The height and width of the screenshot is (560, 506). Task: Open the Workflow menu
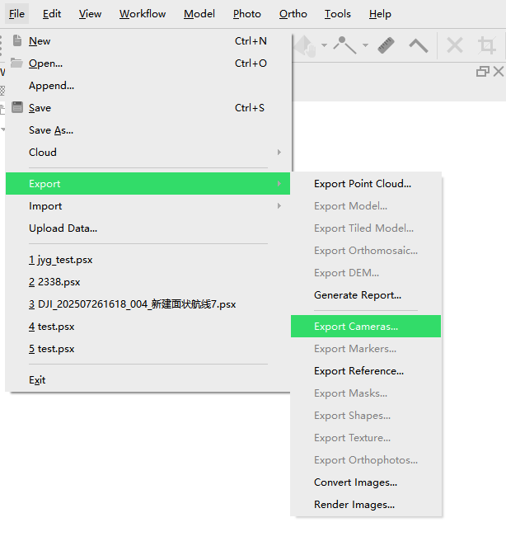click(142, 14)
